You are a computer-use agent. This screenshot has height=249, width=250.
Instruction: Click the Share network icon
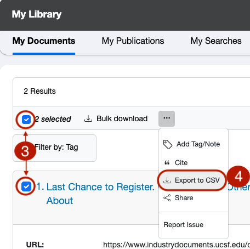pos(167,198)
